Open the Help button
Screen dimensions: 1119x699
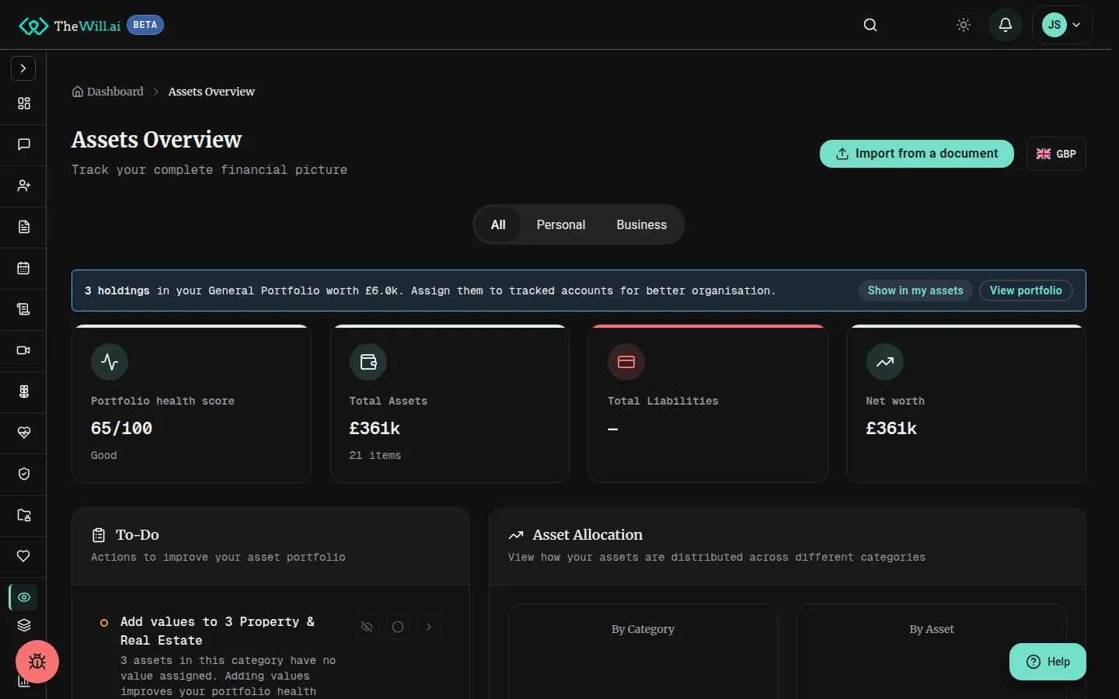1048,662
